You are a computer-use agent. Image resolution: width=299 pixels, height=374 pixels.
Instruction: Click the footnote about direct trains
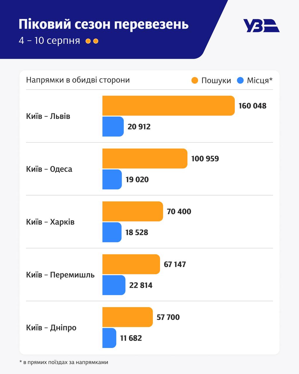pyautogui.click(x=64, y=362)
